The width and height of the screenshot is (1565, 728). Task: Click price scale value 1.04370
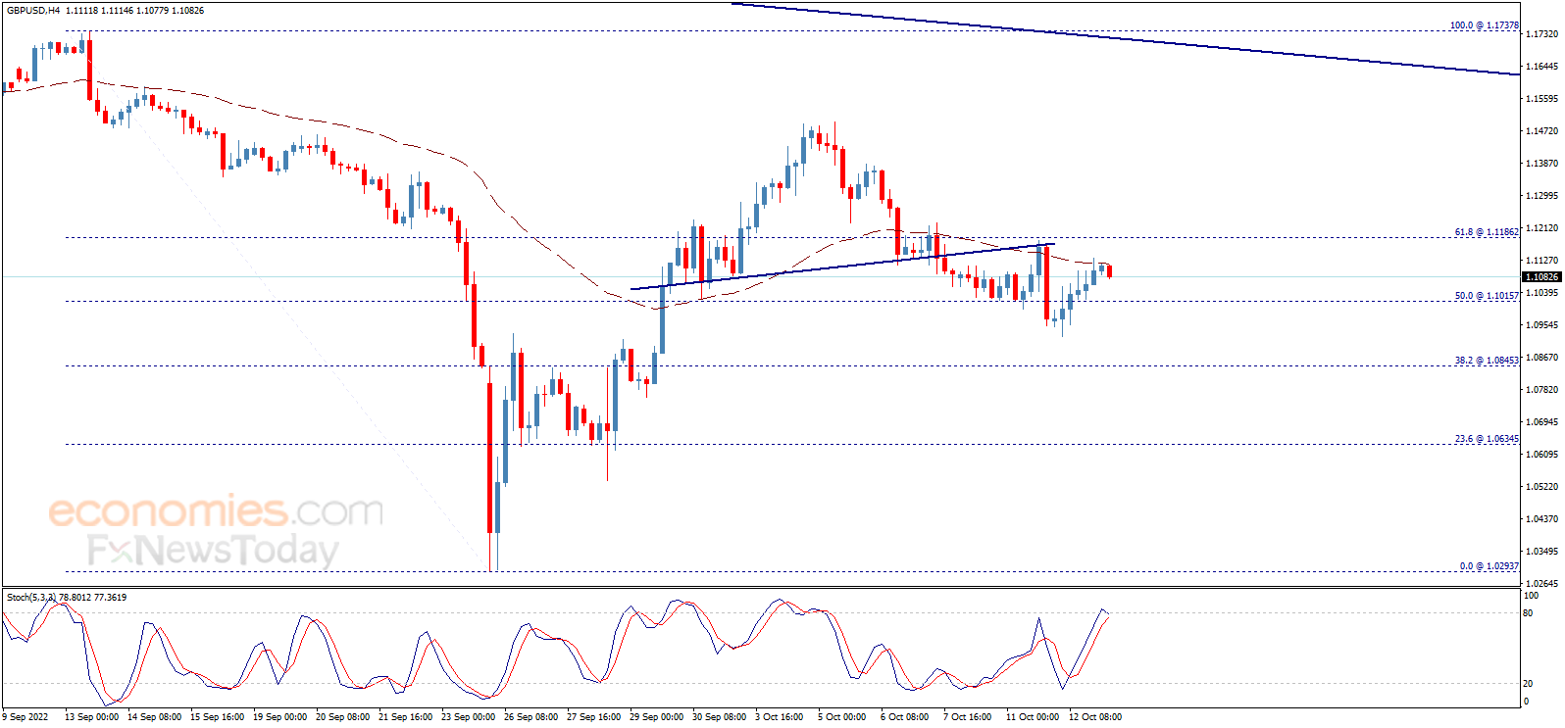coord(1542,519)
